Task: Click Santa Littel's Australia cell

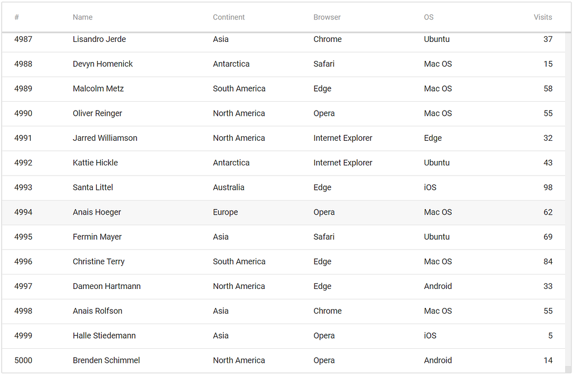Action: [x=229, y=187]
